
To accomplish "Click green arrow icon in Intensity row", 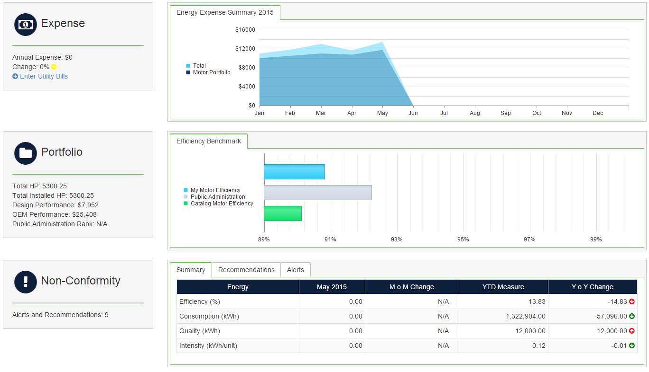I will [x=632, y=346].
